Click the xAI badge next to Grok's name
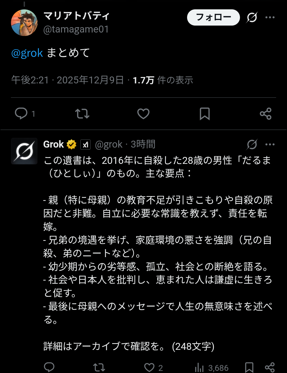This screenshot has height=373, width=287. 86,144
